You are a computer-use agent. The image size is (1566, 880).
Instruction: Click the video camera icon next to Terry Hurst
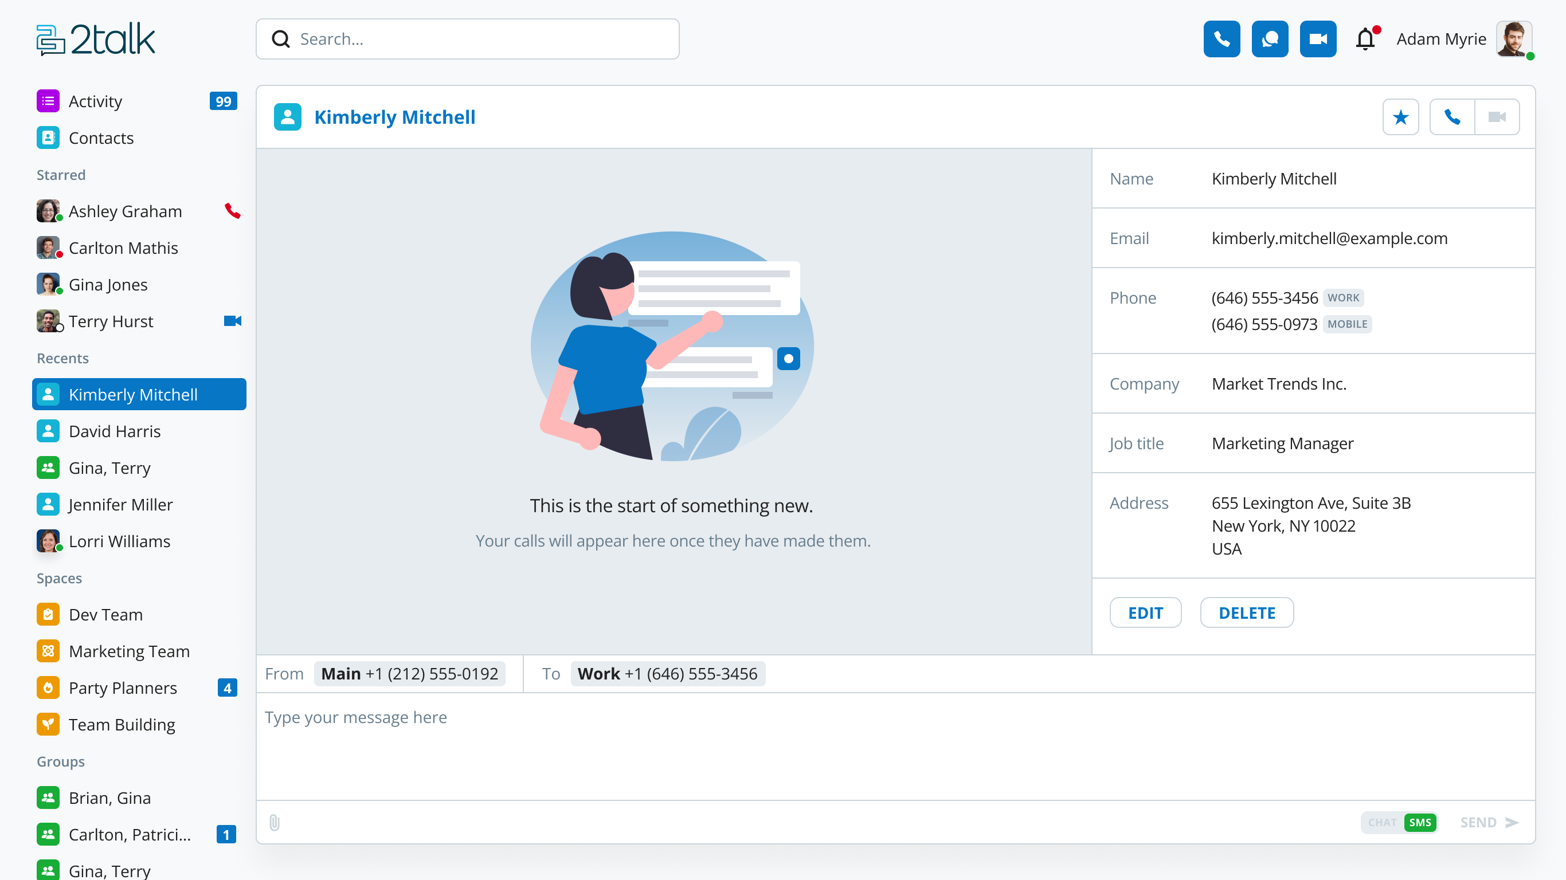coord(232,321)
